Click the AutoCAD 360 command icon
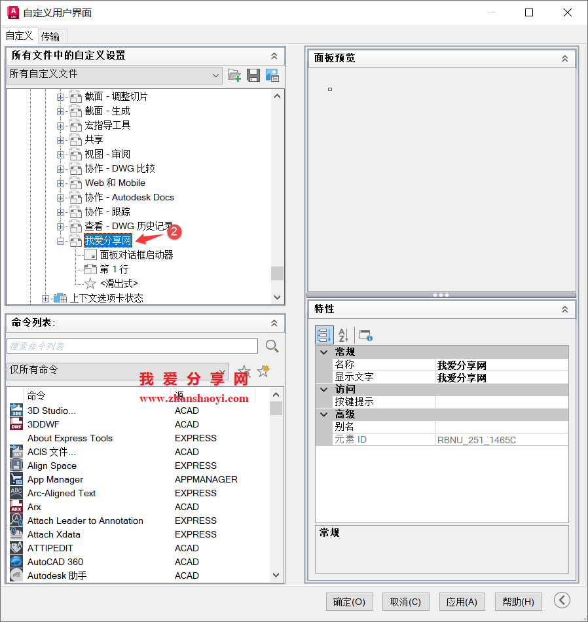 [16, 562]
